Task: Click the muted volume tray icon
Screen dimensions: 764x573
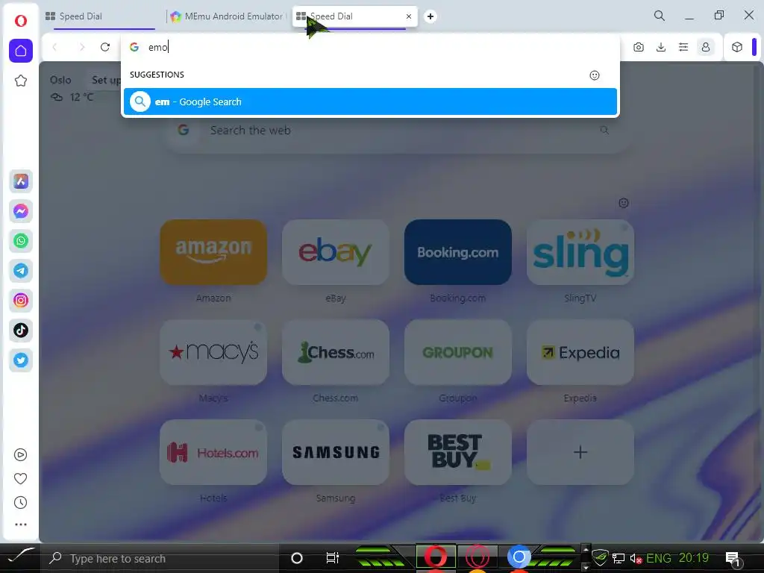Action: point(636,558)
